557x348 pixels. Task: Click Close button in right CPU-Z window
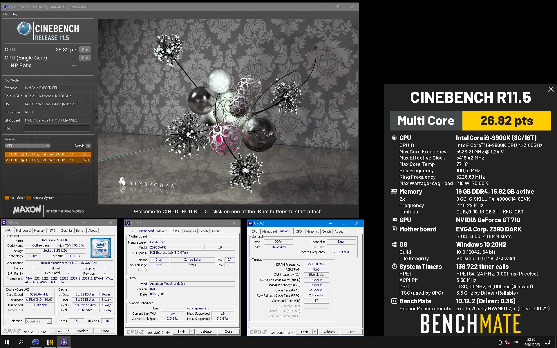click(351, 332)
